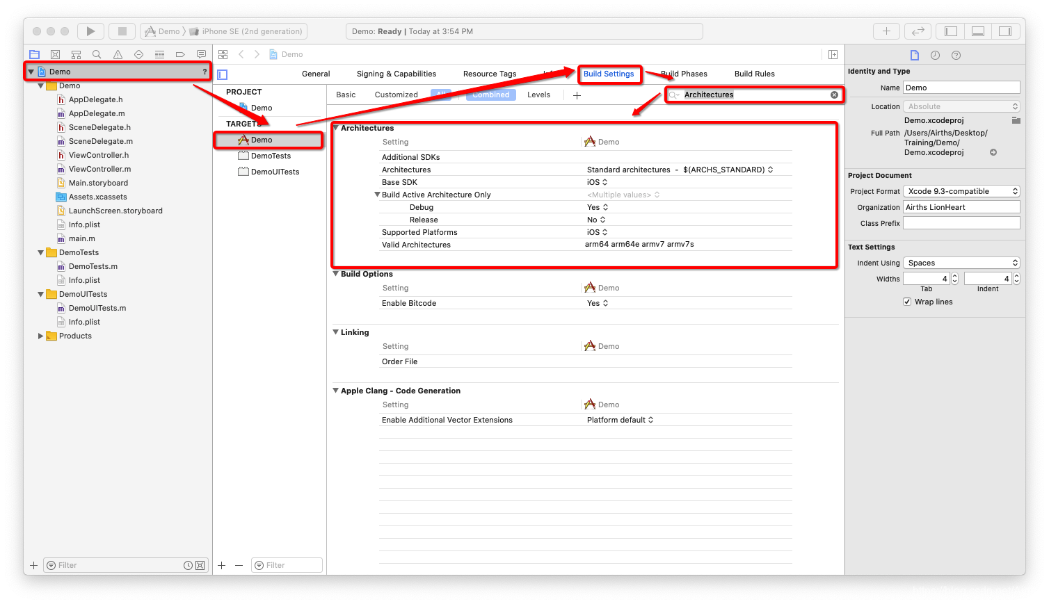
Task: Collapse the Architectures section
Action: (336, 128)
